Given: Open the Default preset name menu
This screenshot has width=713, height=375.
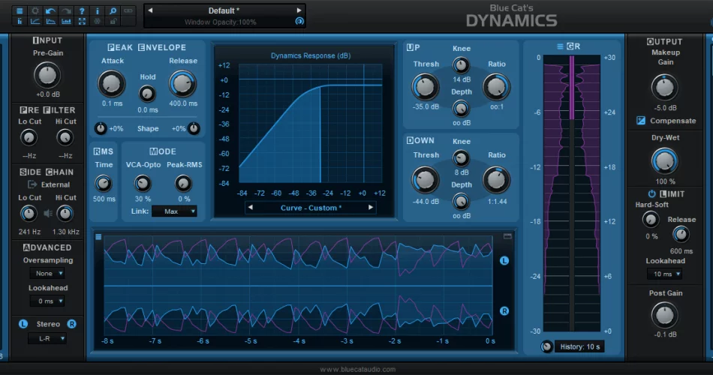Looking at the screenshot, I should coord(224,10).
